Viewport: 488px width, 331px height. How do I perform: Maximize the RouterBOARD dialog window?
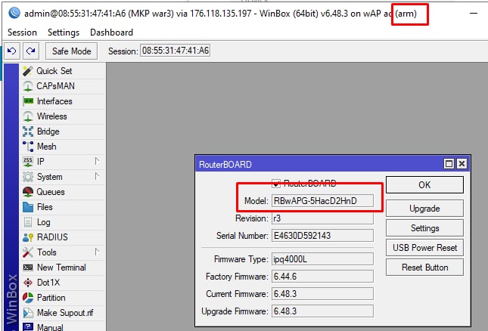(x=449, y=163)
